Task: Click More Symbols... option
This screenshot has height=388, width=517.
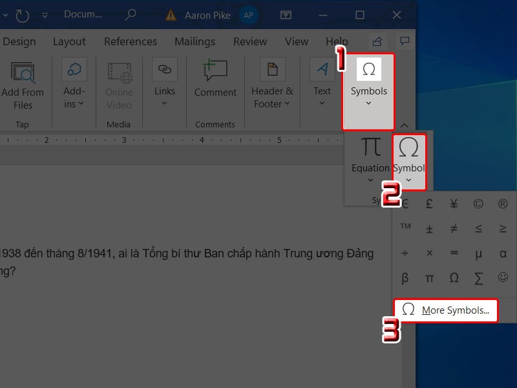Action: click(446, 310)
